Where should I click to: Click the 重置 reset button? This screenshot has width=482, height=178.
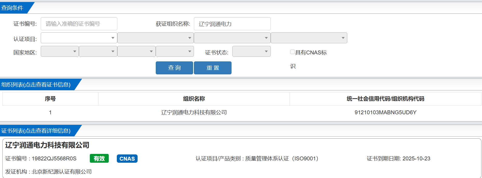213,68
